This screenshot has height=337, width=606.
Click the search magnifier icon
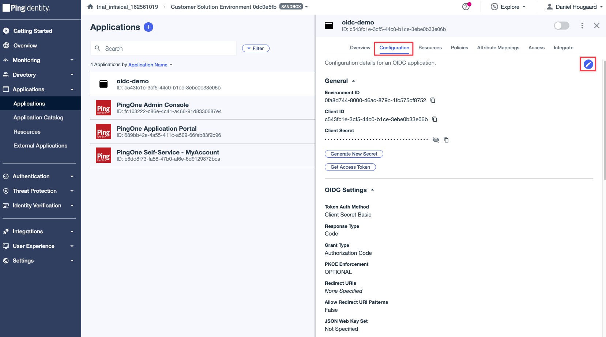98,48
